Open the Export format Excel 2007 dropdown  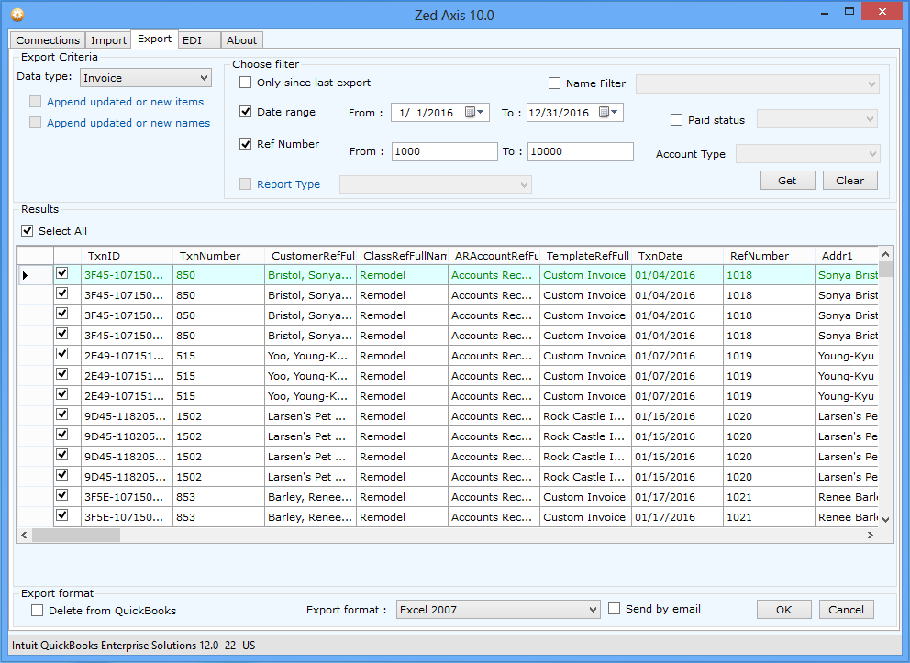click(x=498, y=610)
